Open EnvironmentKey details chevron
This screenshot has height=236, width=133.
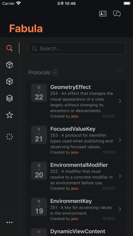(x=120, y=209)
